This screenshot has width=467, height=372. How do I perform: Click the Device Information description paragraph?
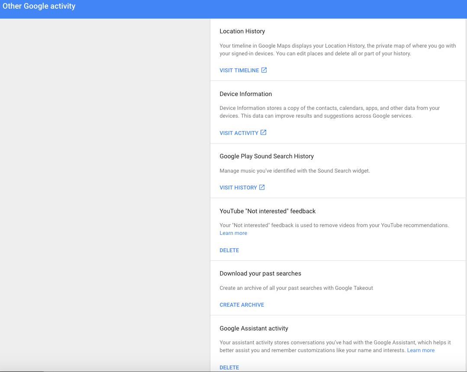(329, 112)
